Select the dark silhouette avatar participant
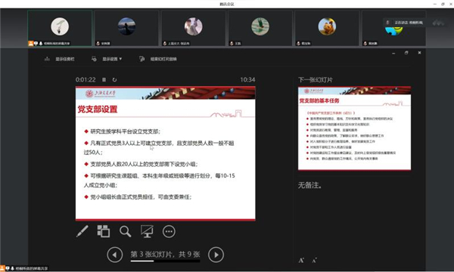 (126, 26)
